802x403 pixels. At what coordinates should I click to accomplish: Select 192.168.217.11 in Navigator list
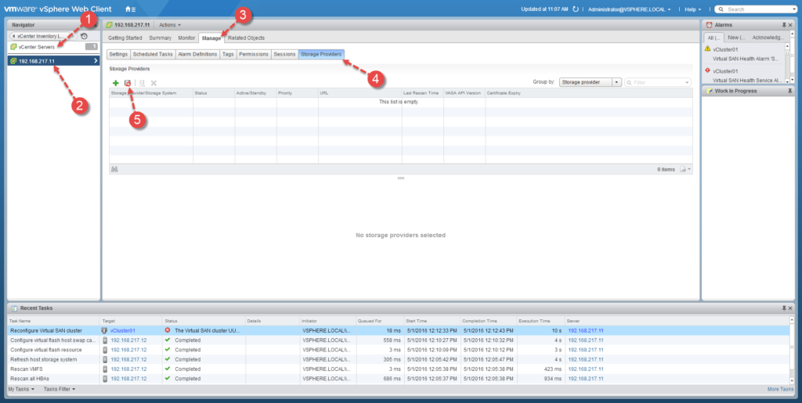click(x=54, y=61)
